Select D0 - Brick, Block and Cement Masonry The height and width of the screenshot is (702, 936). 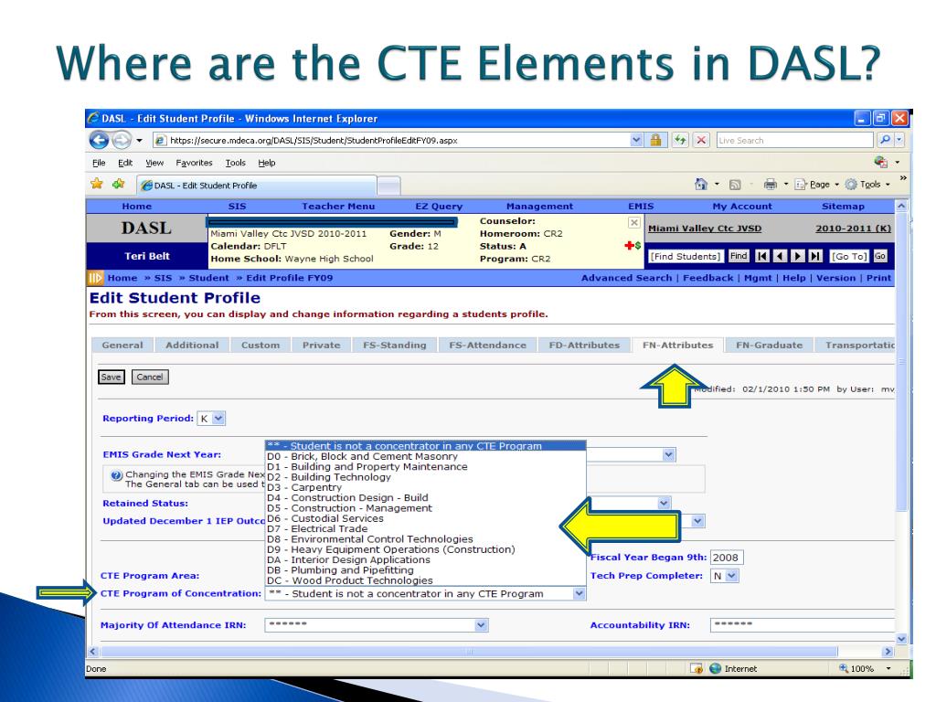(x=425, y=457)
